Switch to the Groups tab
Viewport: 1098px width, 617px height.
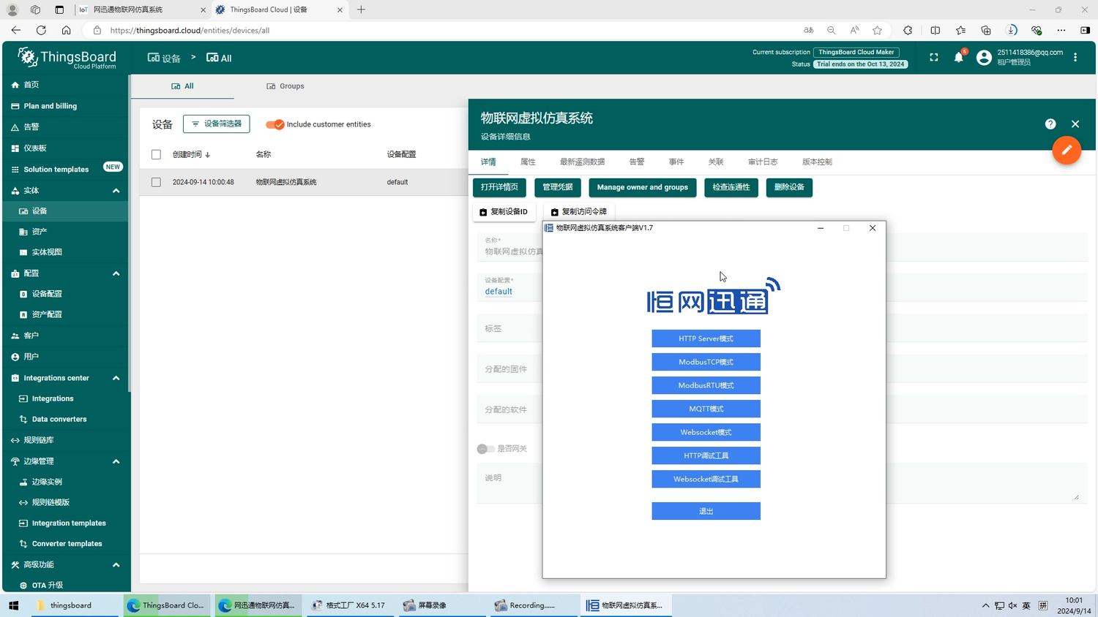tap(285, 86)
